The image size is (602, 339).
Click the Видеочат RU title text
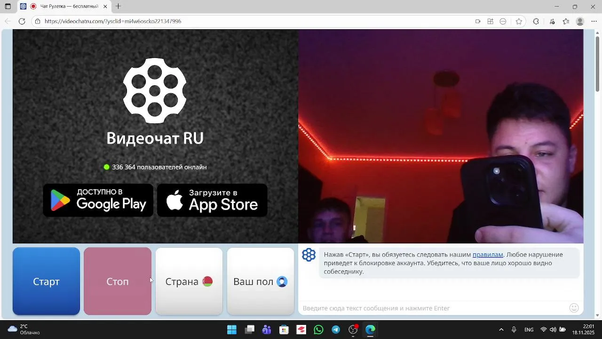click(155, 138)
